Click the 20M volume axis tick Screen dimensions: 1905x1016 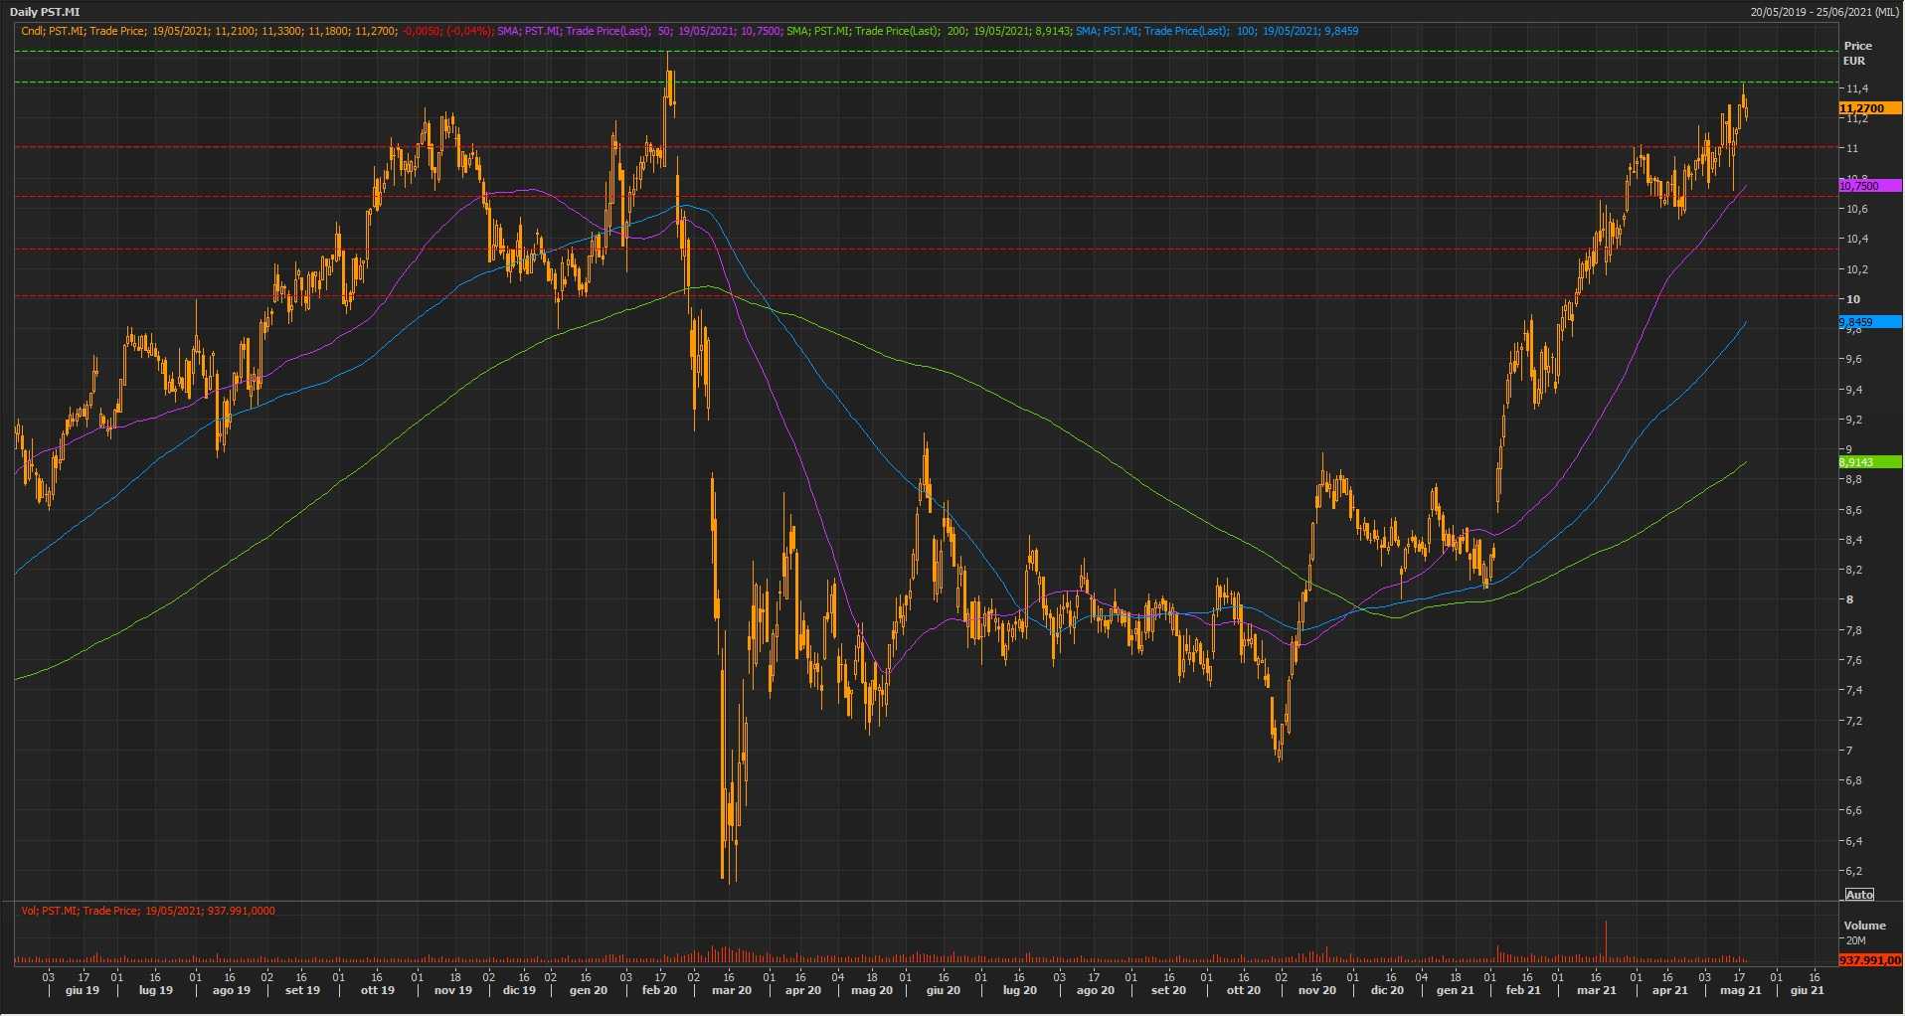[x=1855, y=940]
